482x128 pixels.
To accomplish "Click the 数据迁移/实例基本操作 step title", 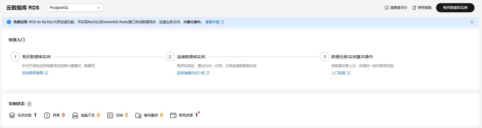I will coord(352,57).
